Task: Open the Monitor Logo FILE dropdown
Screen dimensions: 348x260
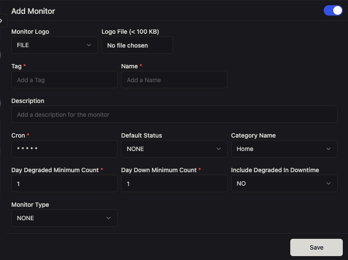Action: point(54,45)
